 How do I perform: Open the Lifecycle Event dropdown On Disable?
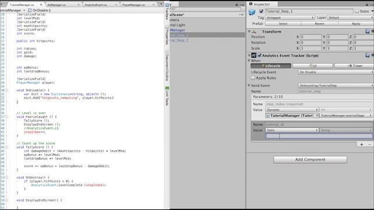[x=336, y=72]
